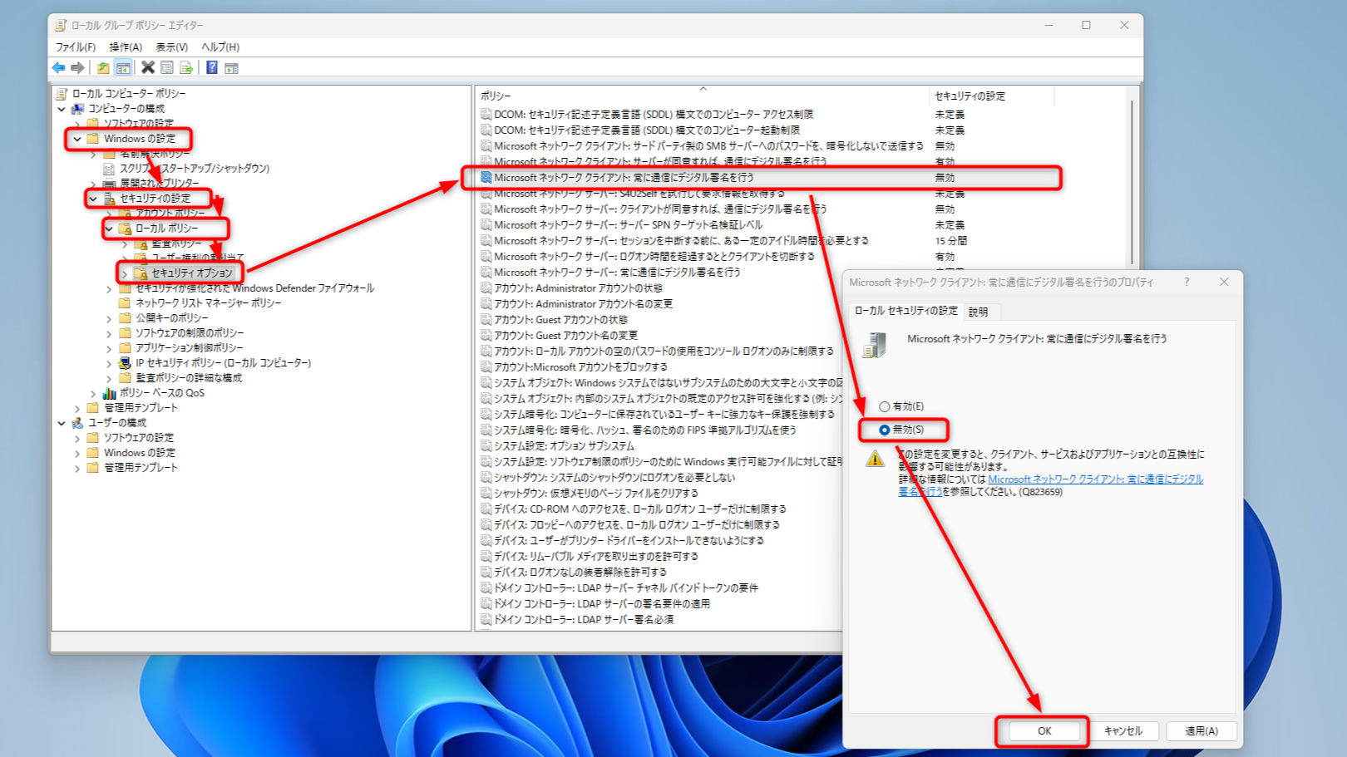Click the スクリプト script node icon
The height and width of the screenshot is (757, 1347).
pos(109,169)
